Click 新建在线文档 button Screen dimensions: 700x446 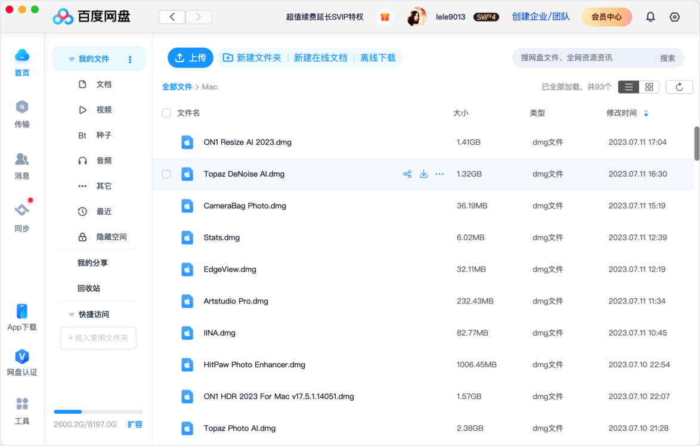pos(321,58)
